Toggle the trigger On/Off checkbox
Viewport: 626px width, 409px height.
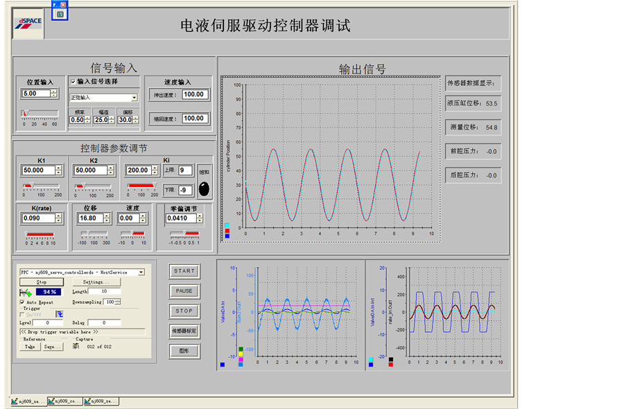click(x=22, y=314)
